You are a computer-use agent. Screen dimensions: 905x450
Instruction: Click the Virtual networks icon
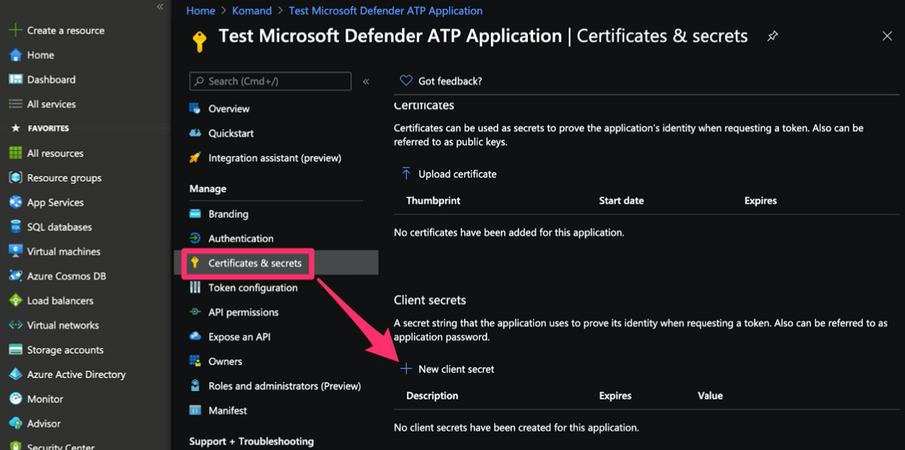pos(16,326)
